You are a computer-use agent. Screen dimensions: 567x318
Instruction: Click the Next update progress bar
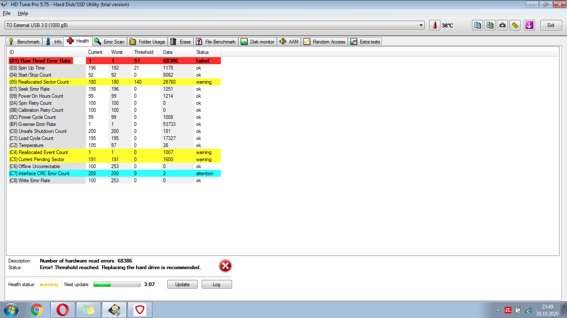tap(117, 284)
